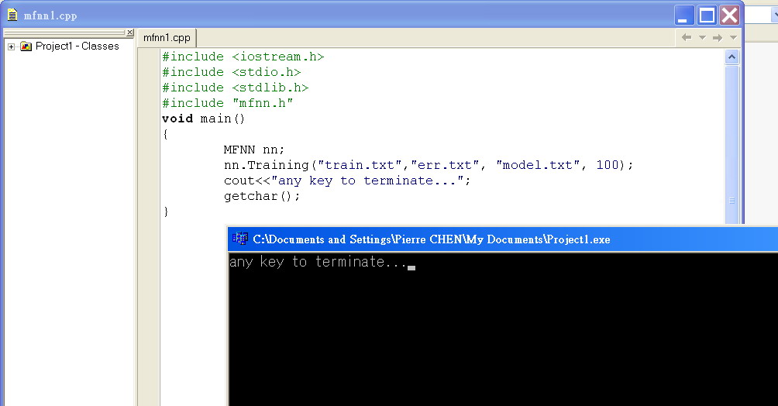The image size is (778, 406).
Task: Open the back navigation history dropdown
Action: pos(702,37)
